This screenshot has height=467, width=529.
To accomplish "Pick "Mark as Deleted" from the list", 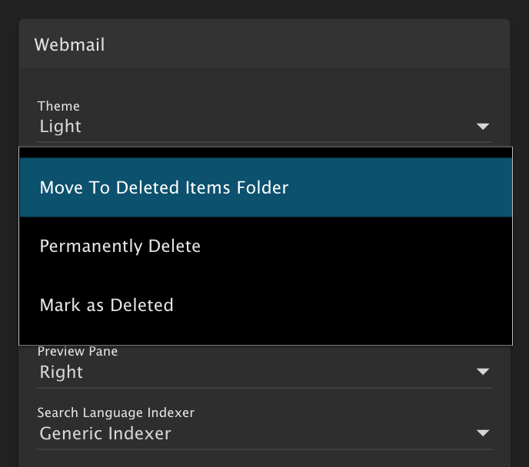I will point(106,305).
